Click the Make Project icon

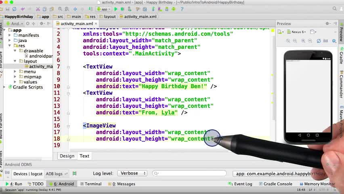tap(90, 9)
